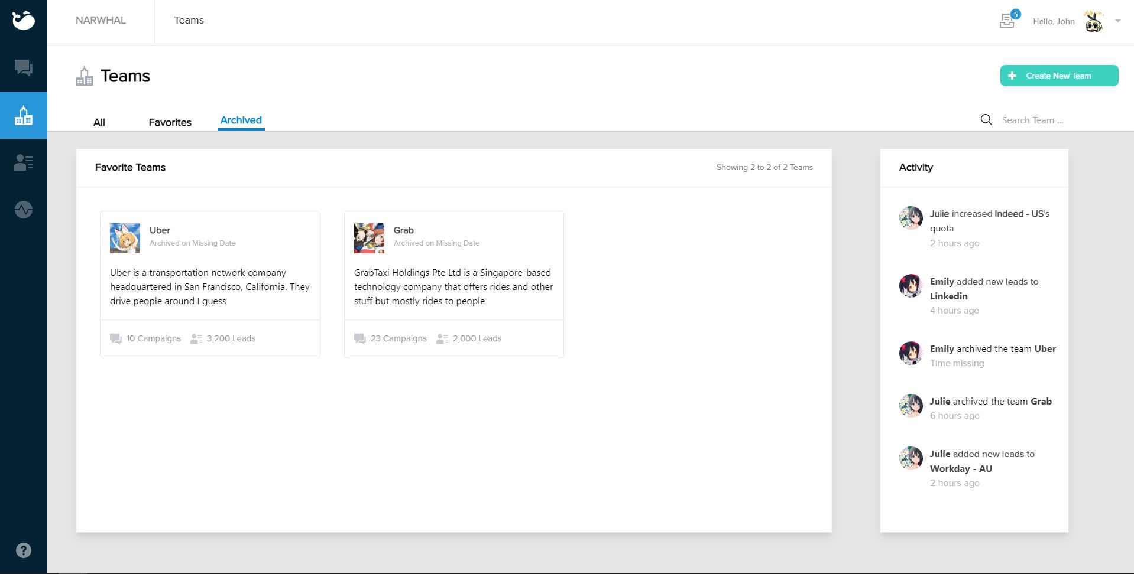Click Grab in Julie's archived activity
Screen dimensions: 1134x574
click(1041, 401)
